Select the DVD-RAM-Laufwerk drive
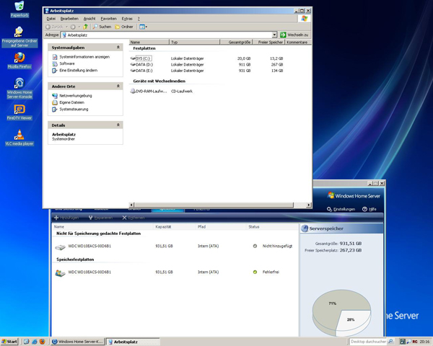Image resolution: width=433 pixels, height=346 pixels. tap(149, 91)
